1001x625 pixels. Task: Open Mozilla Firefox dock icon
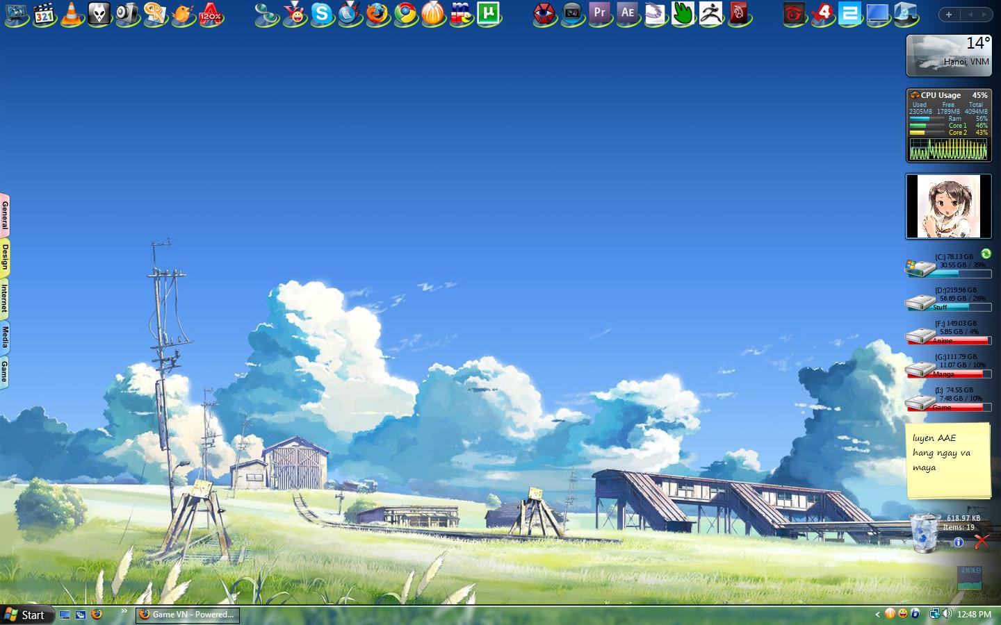[377, 14]
